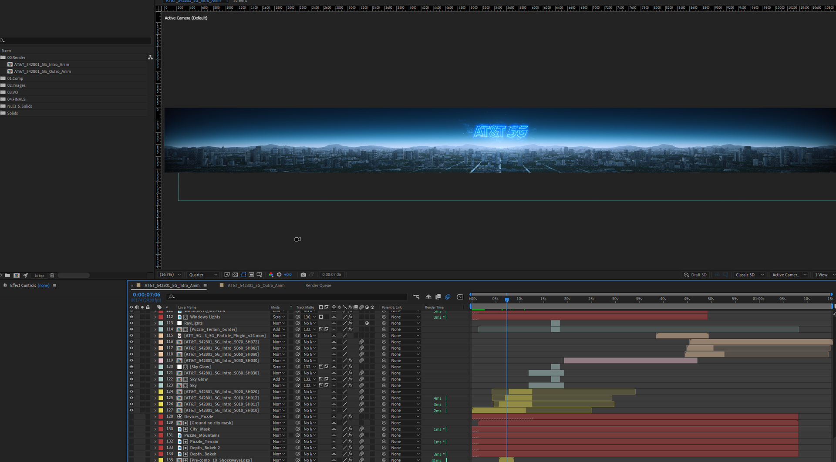Screen dimensions: 836x462
Task: Click the red label swatch of Devices_Puzzle
Action: 161,417
